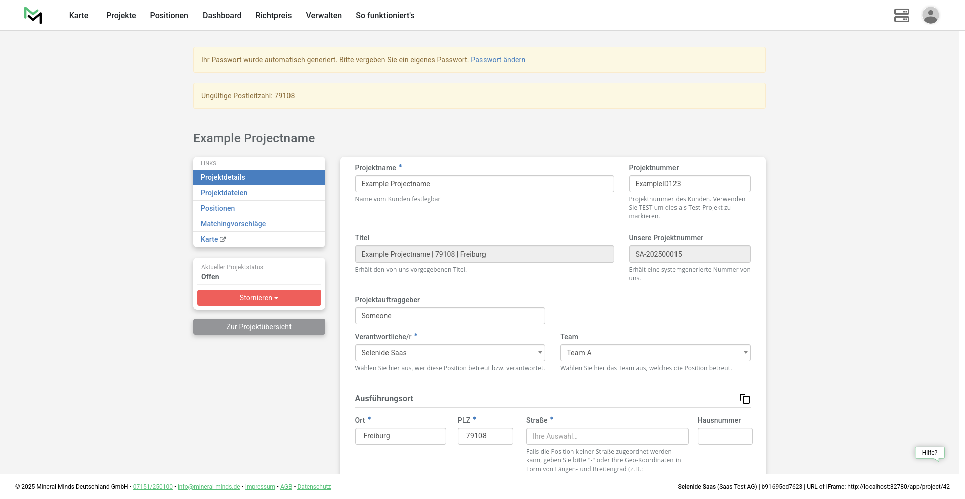The image size is (965, 499).
Task: Open the Hilfe? help bubble
Action: point(929,453)
